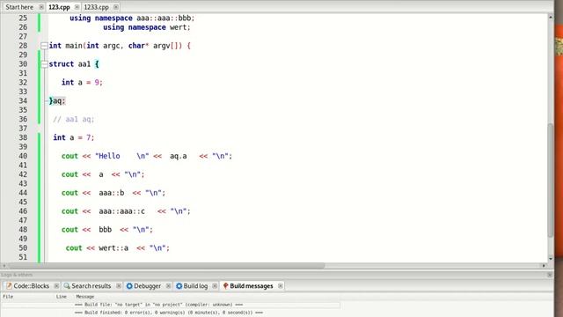The height and width of the screenshot is (317, 563).
Task: Click 'int a = 7;' on line 38
Action: click(x=74, y=137)
